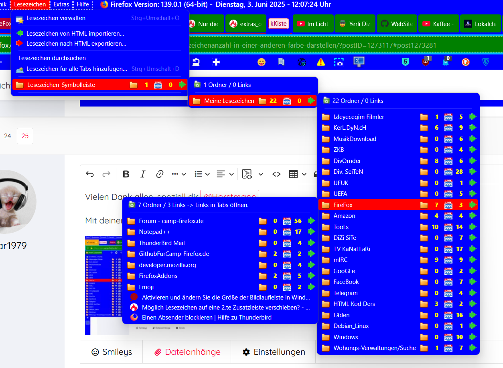This screenshot has height=368, width=503.
Task: Open the Debian_Linux bookmark folder
Action: 398,326
